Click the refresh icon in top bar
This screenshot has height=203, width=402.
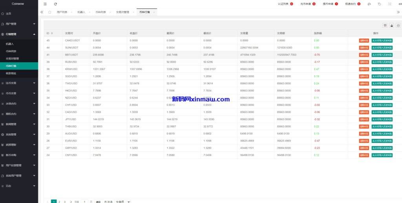pyautogui.click(x=55, y=4)
